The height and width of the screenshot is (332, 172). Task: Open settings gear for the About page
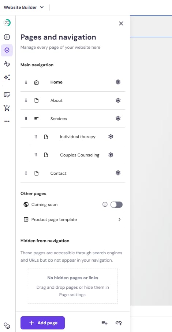118,100
